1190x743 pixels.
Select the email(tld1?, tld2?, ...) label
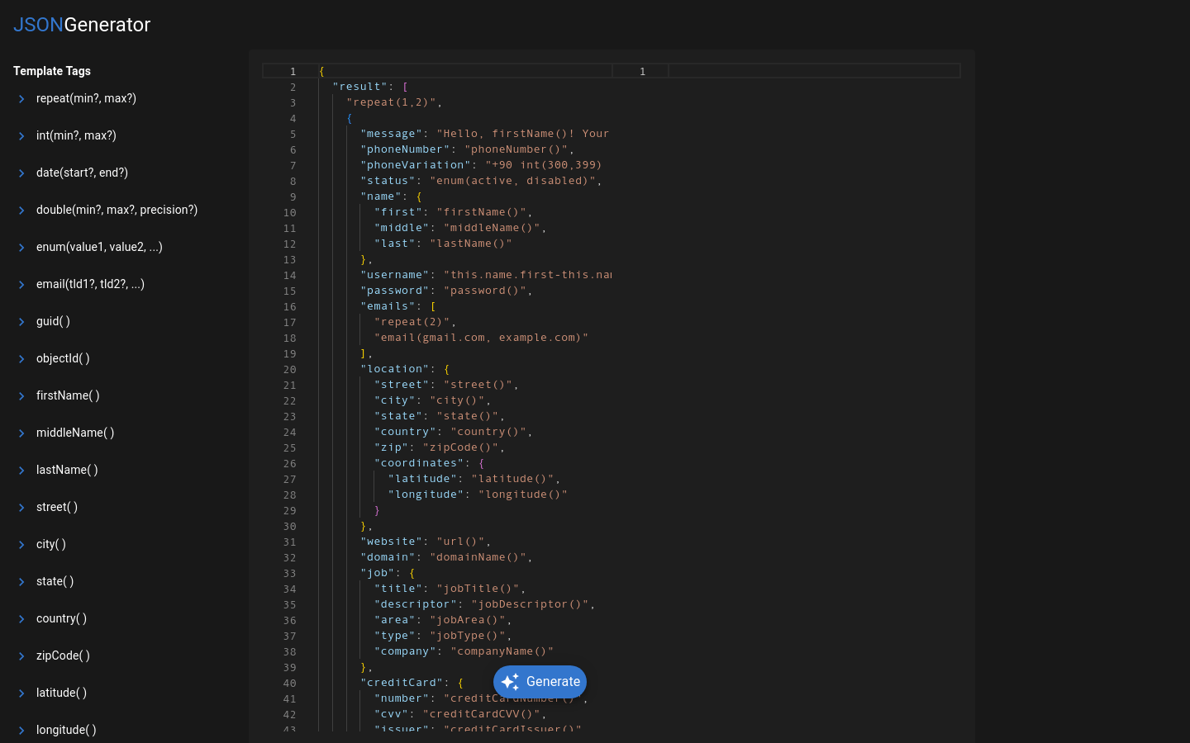click(90, 284)
